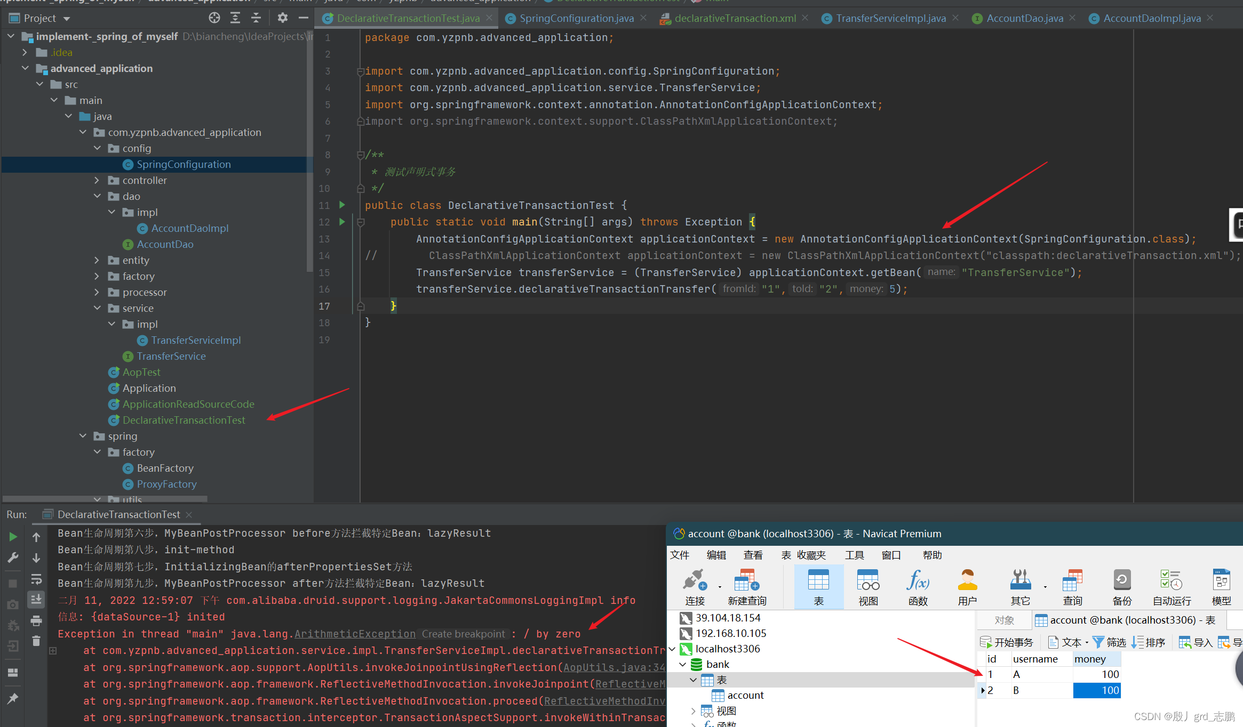1243x727 pixels.
Task: Click the locate/select opened file target icon
Action: coord(214,18)
